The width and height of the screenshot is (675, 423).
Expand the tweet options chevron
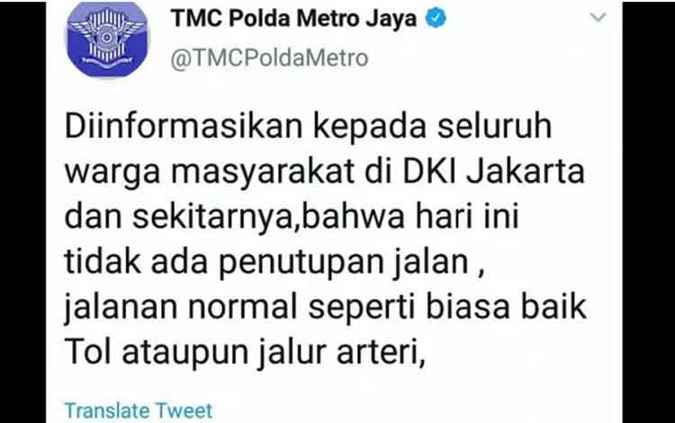(x=598, y=17)
